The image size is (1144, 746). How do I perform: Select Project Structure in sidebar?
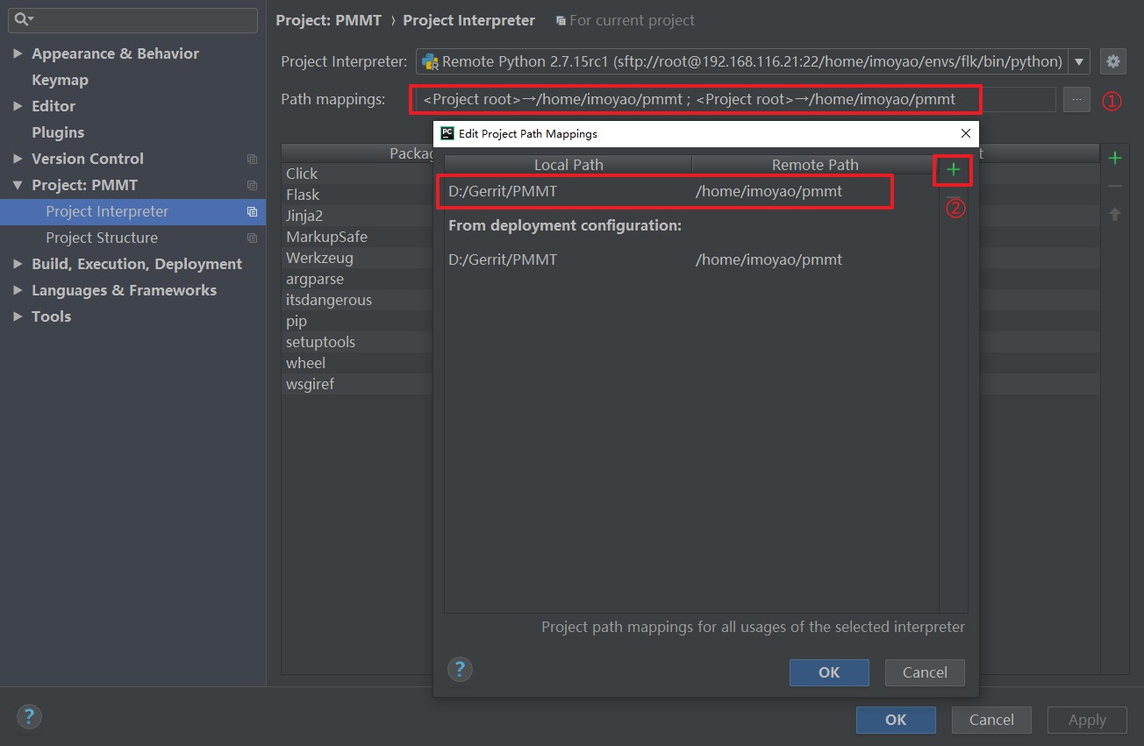102,238
